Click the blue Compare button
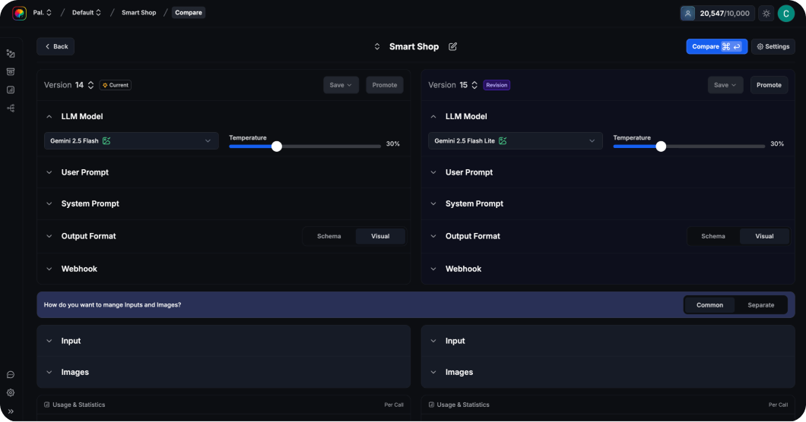Screen dimensions: 806x422 716,46
